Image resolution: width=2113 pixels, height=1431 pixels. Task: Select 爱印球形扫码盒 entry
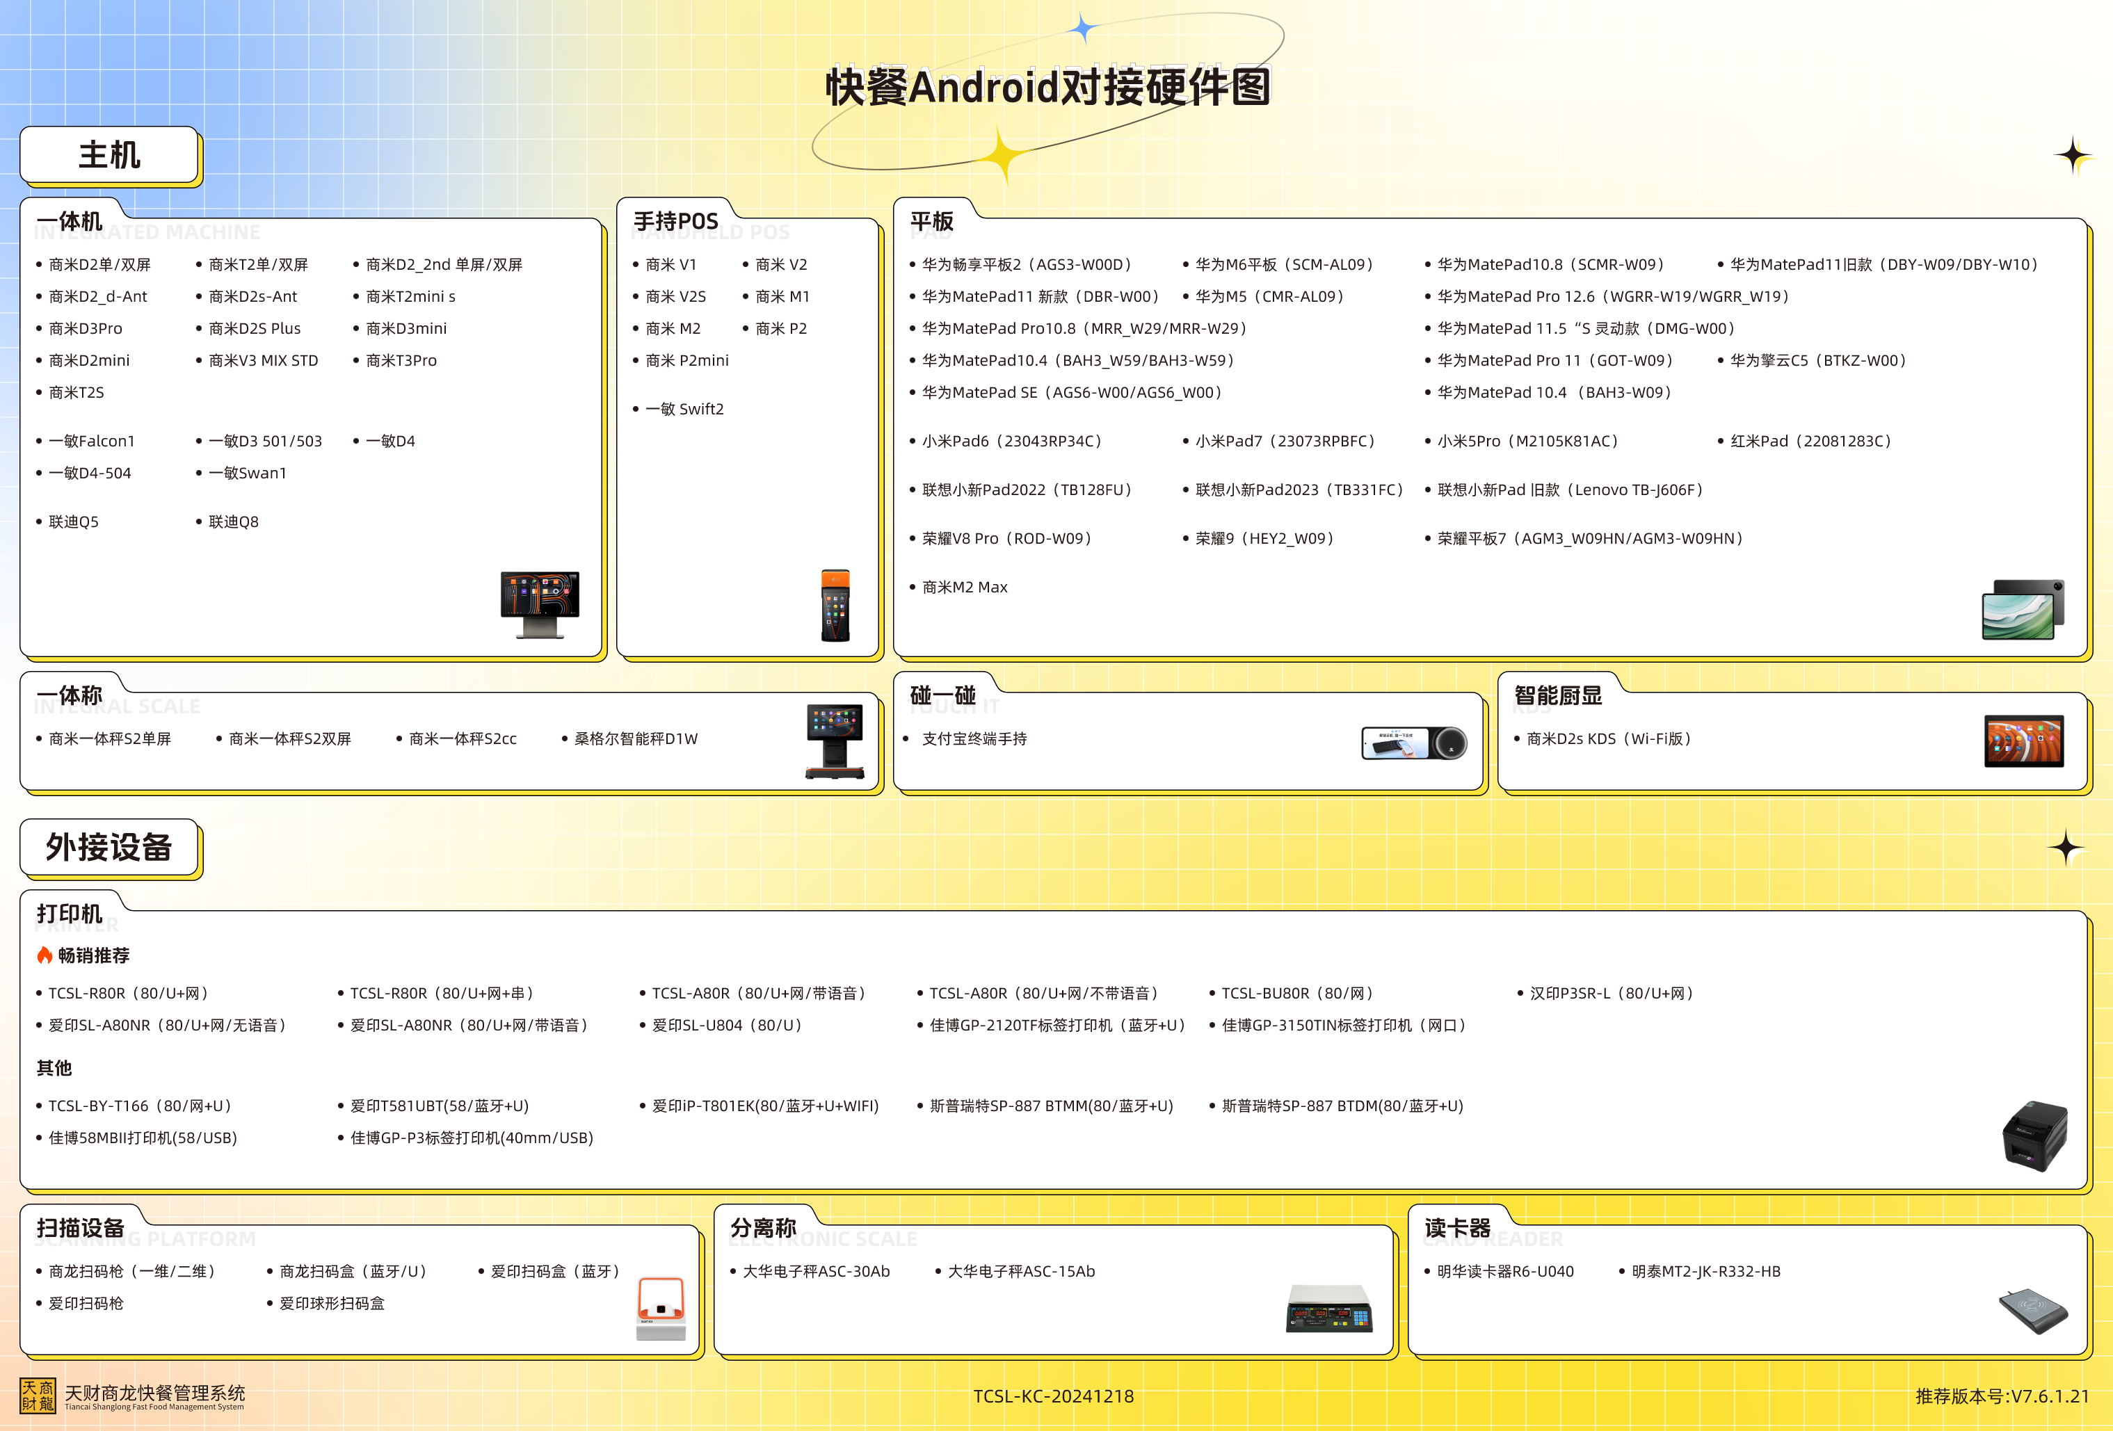[332, 1304]
